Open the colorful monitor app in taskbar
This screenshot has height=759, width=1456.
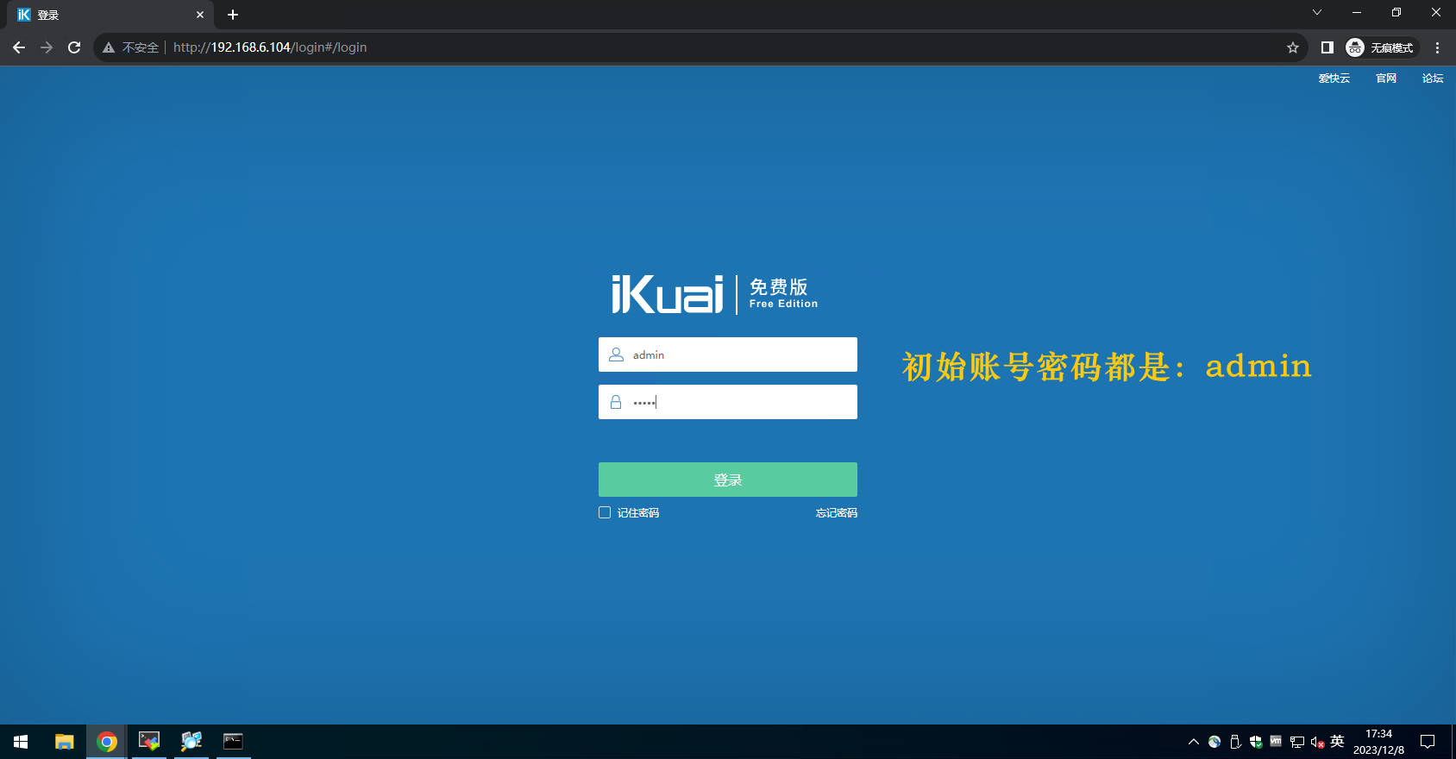click(149, 742)
